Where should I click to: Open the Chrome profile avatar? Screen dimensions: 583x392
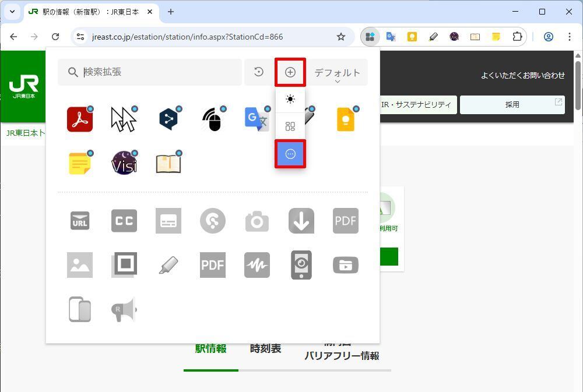click(549, 37)
